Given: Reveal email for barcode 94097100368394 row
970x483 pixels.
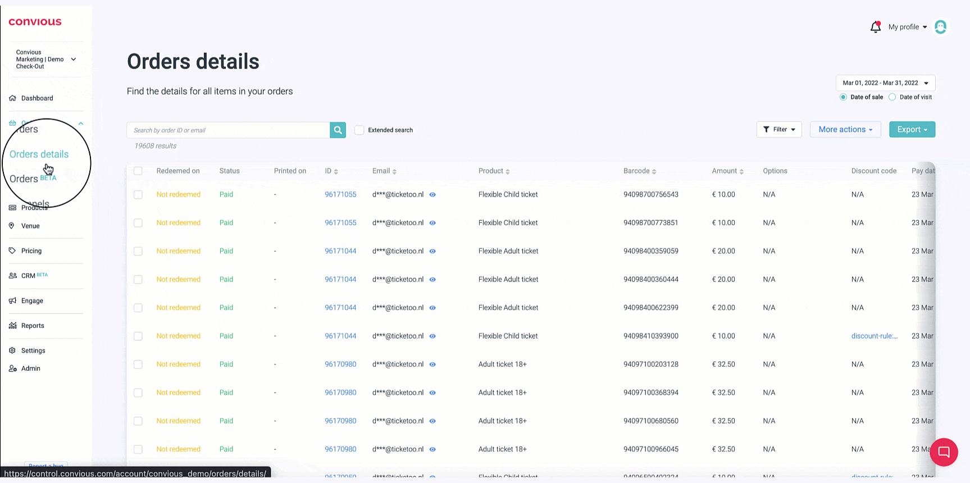Looking at the screenshot, I should click(432, 393).
